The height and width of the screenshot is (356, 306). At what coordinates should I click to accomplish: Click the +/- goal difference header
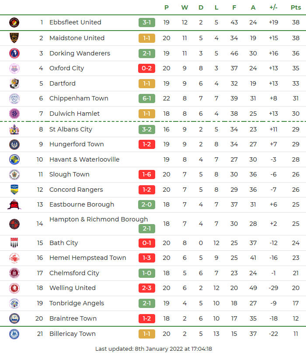click(274, 7)
